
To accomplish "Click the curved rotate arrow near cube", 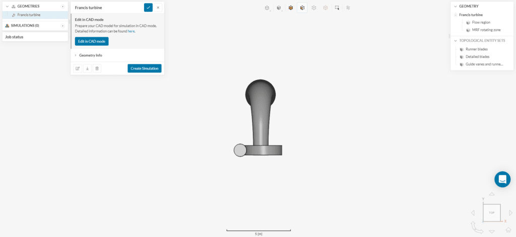I will tap(477, 228).
